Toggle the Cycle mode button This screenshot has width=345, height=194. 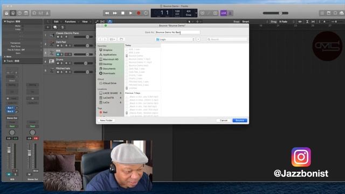click(x=146, y=13)
